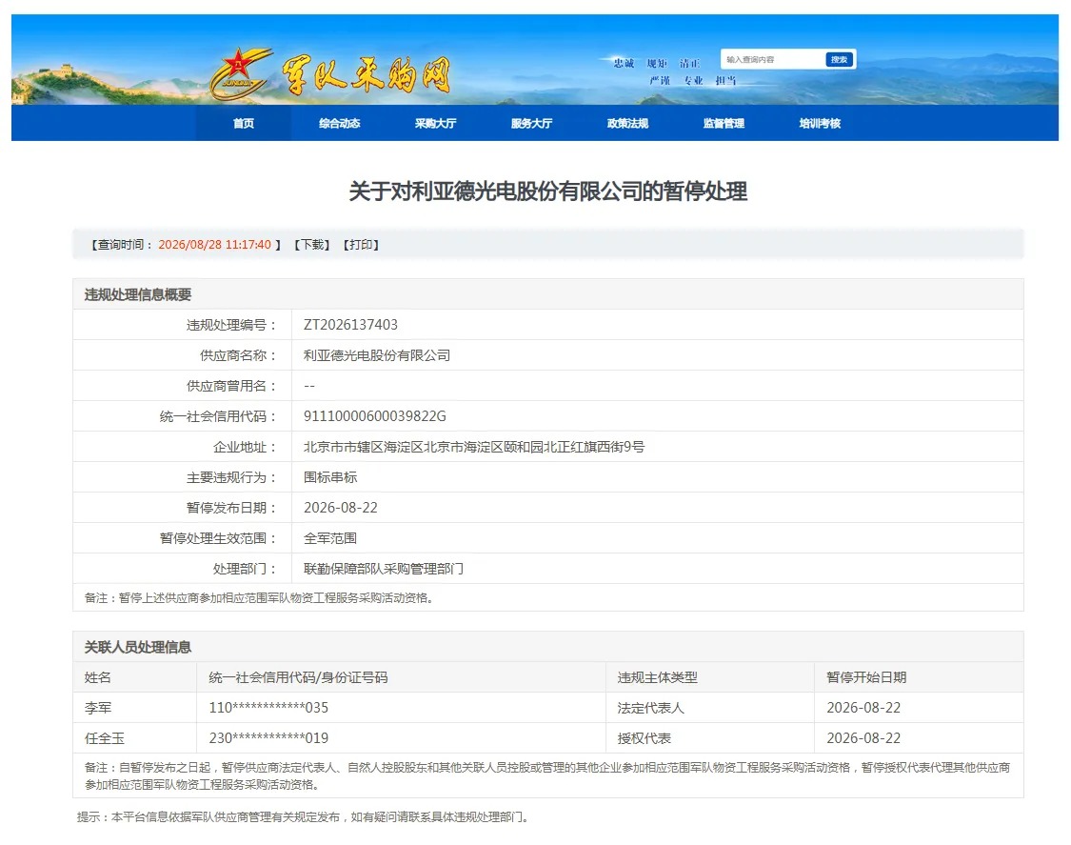Select 授权代表 in 任全玉's row
This screenshot has width=1071, height=845.
click(x=644, y=738)
